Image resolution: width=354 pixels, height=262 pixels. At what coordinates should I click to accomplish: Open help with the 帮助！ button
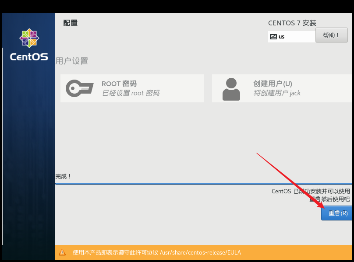[x=331, y=35]
